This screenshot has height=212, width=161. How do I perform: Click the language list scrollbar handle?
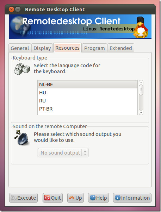coord(141,90)
